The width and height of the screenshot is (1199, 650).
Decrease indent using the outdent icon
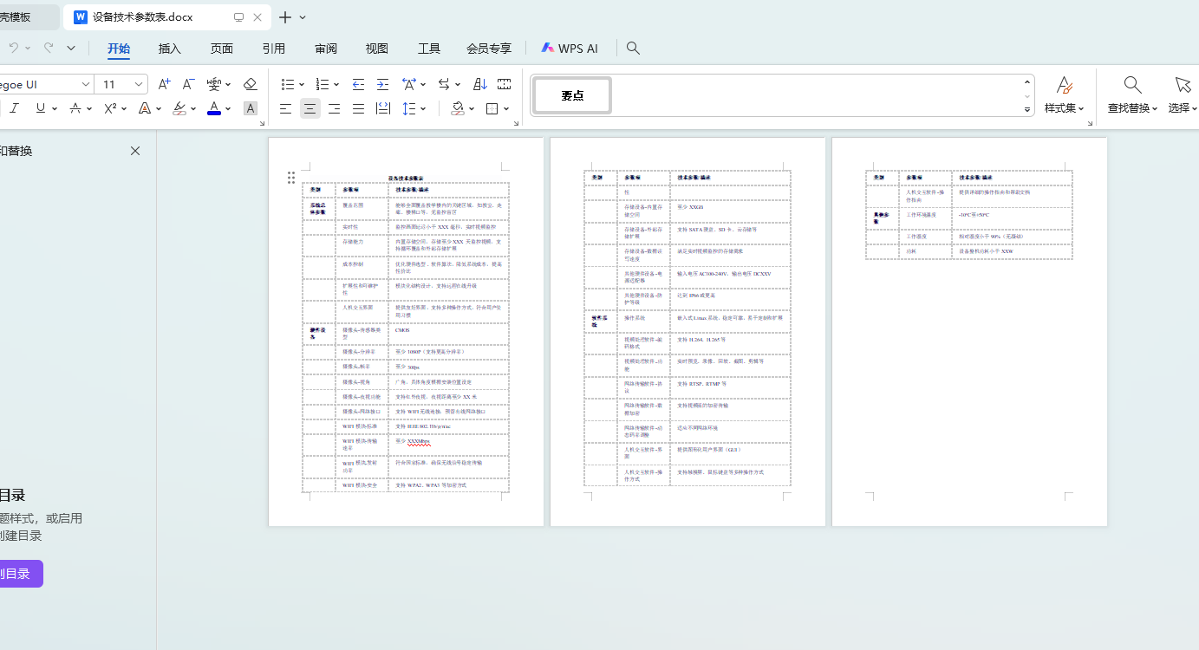pos(358,84)
